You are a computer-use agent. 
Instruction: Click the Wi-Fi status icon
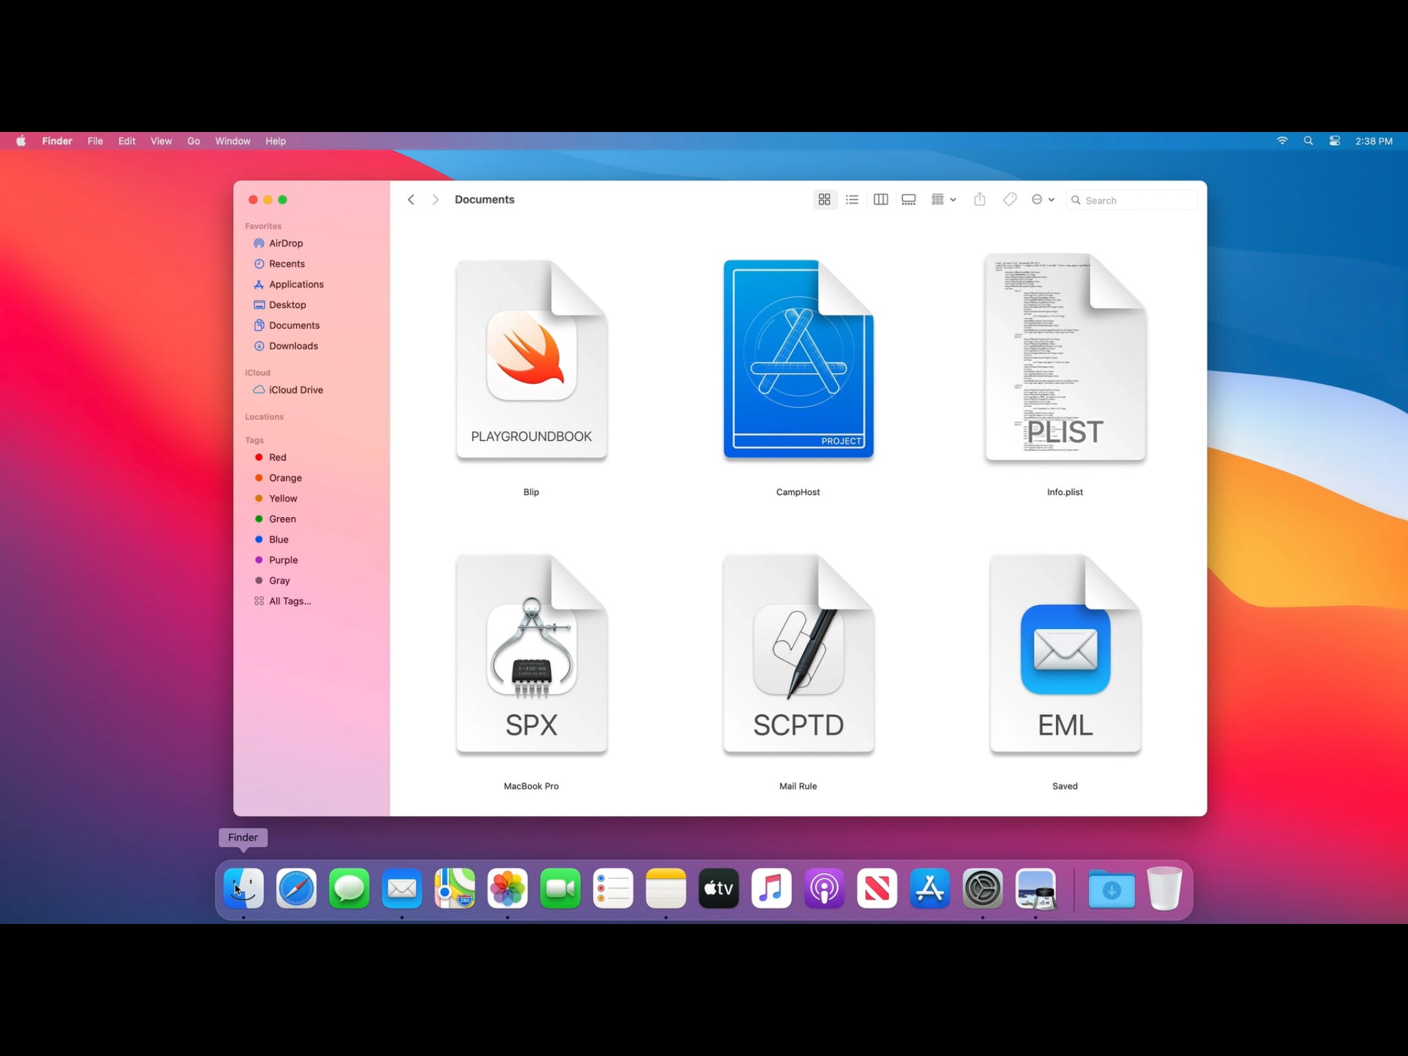point(1282,141)
